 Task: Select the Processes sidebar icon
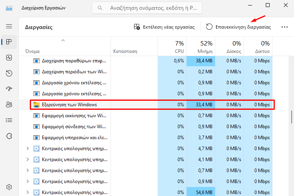coord(9,42)
